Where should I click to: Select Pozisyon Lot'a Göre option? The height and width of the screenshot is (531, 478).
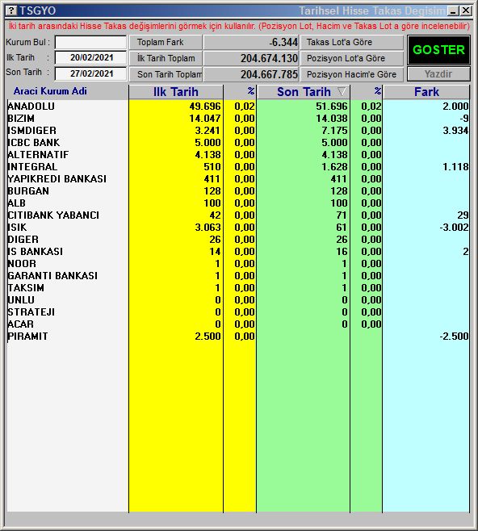click(352, 58)
